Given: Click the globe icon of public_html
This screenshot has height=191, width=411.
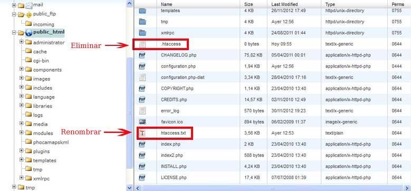Looking at the screenshot, I should 28,33.
